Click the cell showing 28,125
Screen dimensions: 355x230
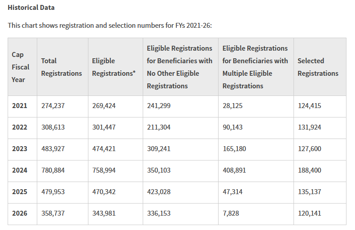pyautogui.click(x=232, y=106)
